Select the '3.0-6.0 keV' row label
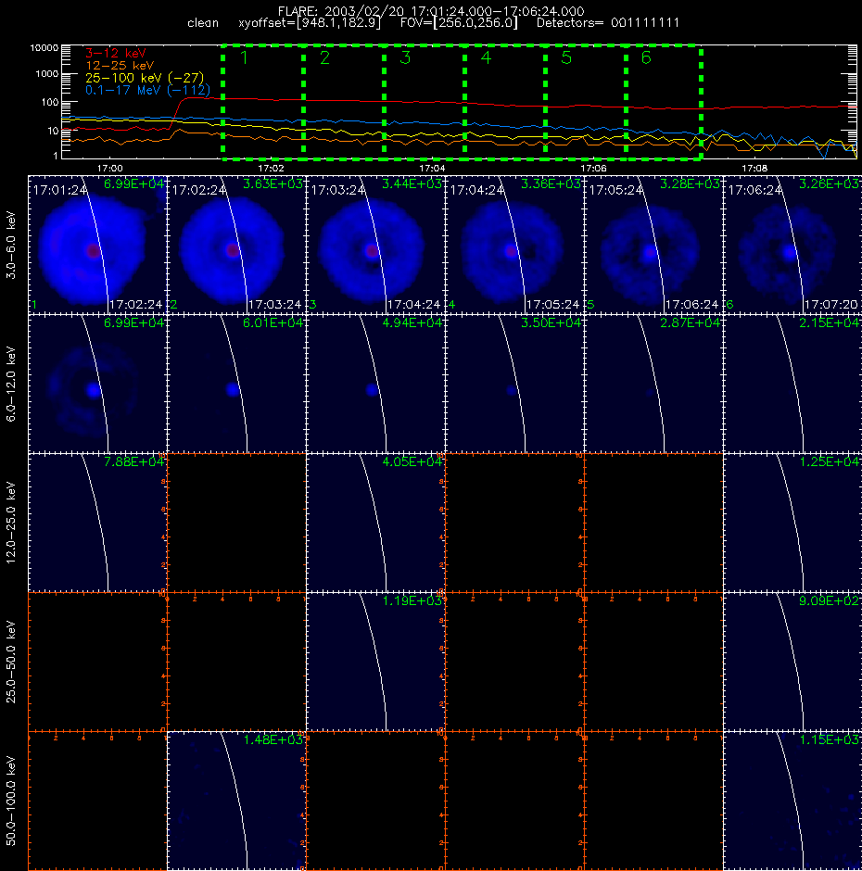 pos(11,245)
